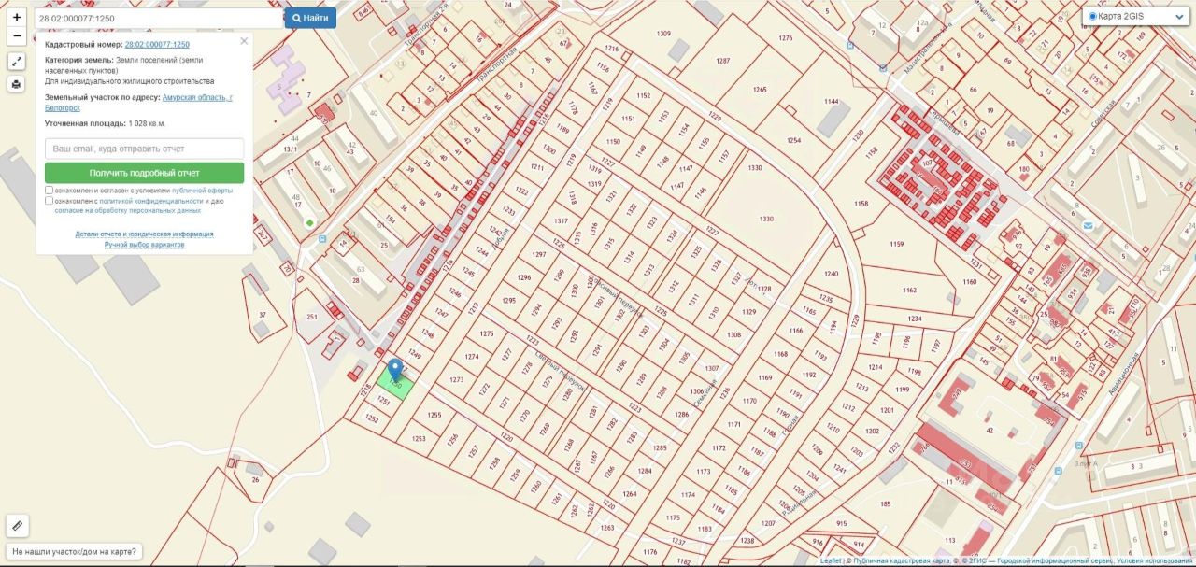
Task: Check the публичной оферты agreement box
Action: pos(50,190)
